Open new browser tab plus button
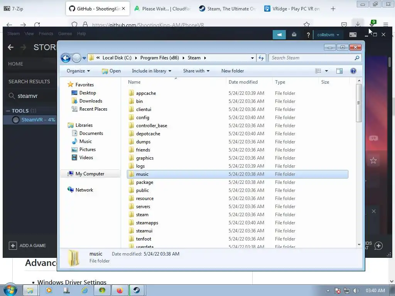Screen dimensions: 395x296 tap(333, 9)
